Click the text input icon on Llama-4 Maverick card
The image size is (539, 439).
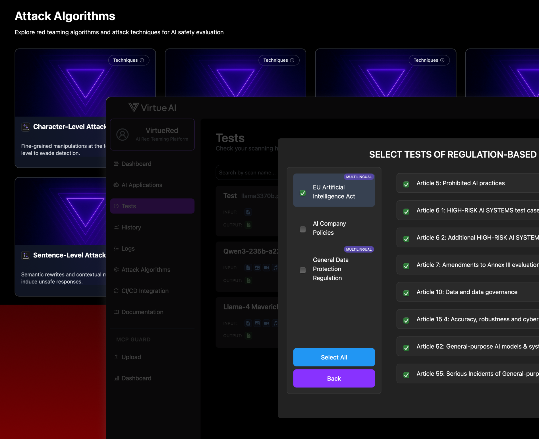(248, 323)
